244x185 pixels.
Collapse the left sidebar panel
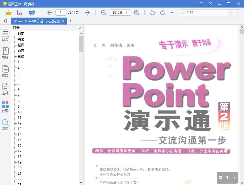(x=5, y=21)
